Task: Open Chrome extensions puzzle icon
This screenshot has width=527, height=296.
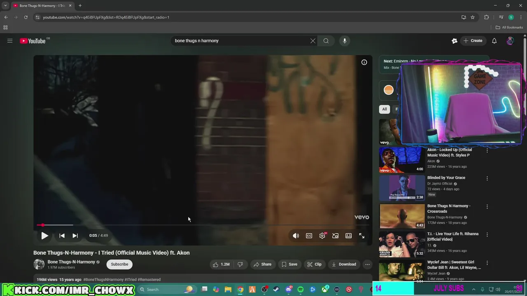Action: pos(486,17)
